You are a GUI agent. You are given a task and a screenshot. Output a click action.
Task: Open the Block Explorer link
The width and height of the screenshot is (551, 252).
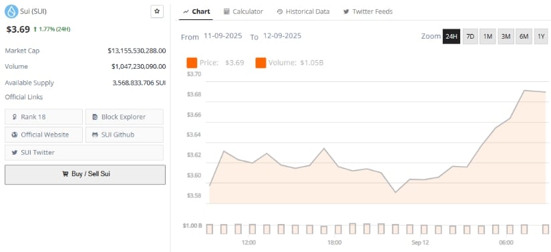pos(124,117)
